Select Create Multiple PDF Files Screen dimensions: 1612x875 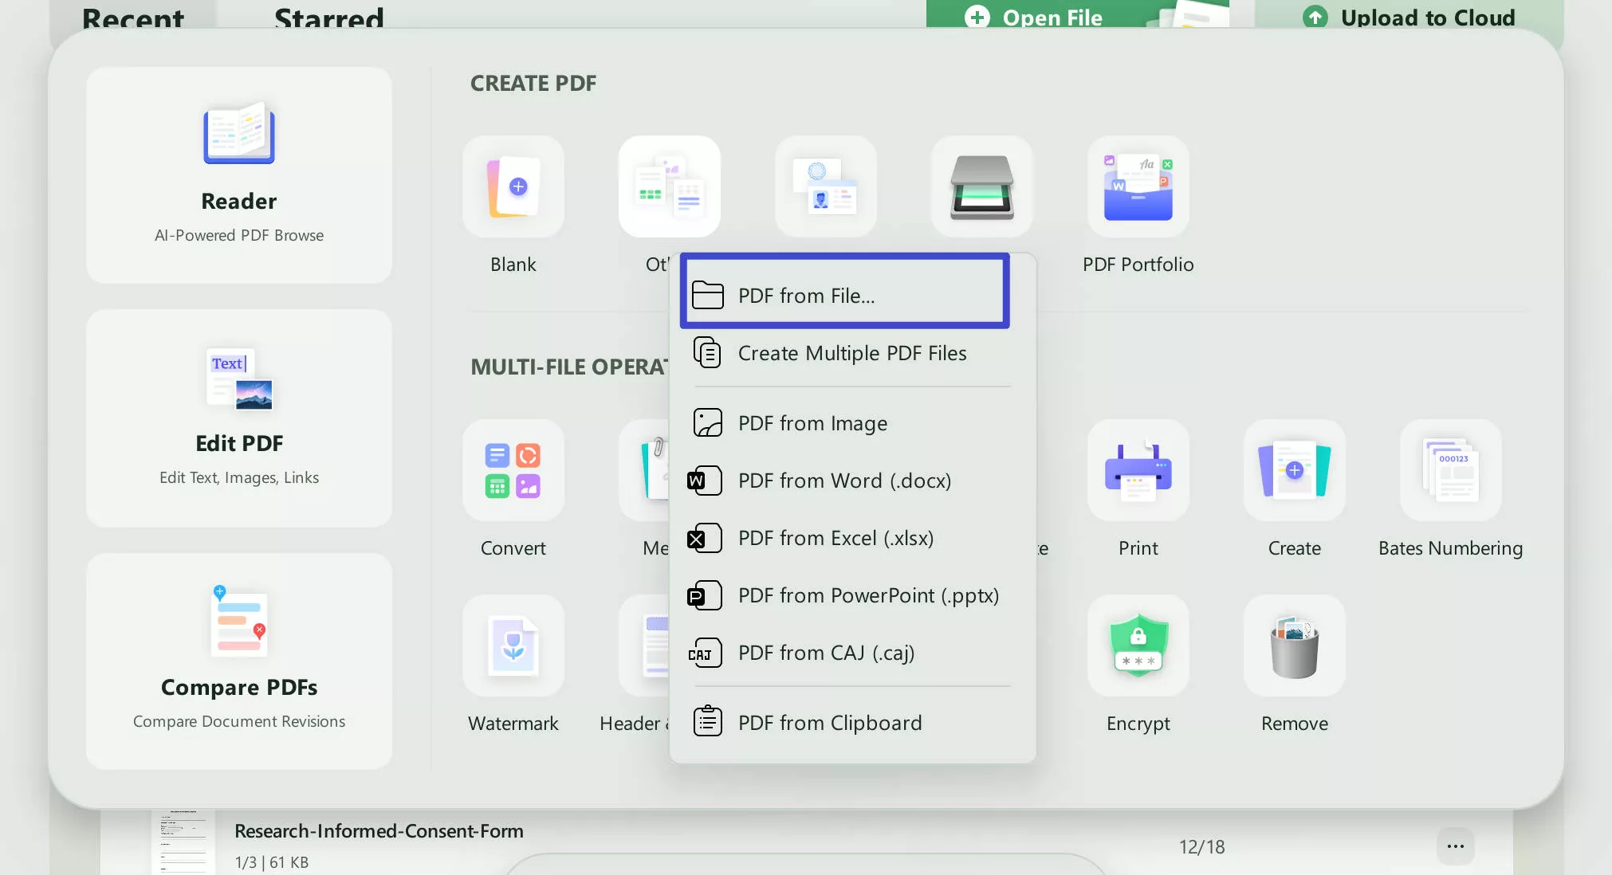(x=851, y=352)
